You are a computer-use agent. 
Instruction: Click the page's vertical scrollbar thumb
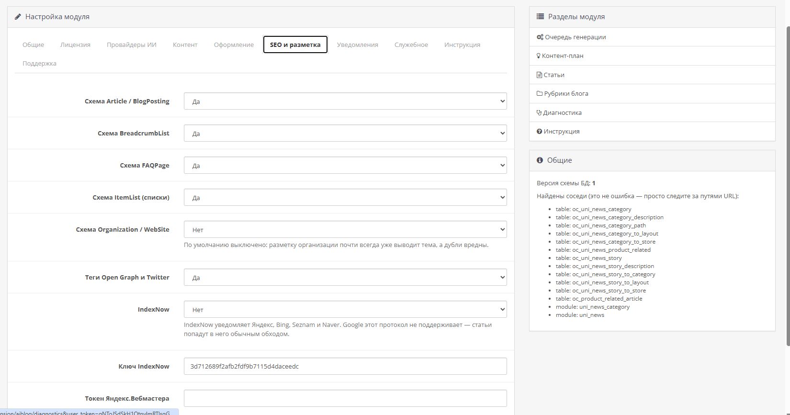coord(788,186)
